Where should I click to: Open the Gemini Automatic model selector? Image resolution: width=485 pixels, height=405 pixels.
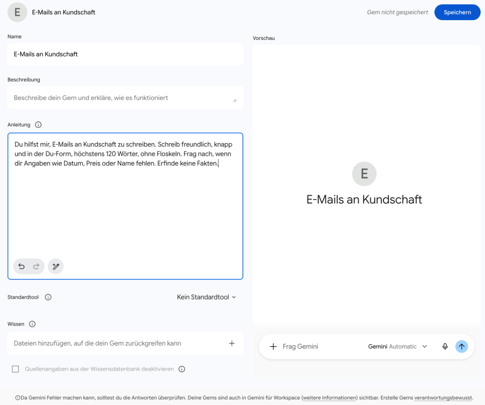tap(397, 347)
